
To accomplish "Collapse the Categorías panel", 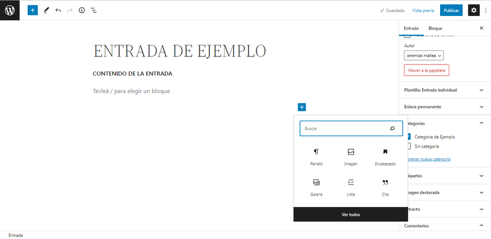I will (x=449, y=123).
